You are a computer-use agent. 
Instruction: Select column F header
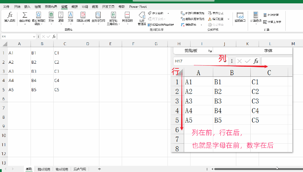coord(133,44)
